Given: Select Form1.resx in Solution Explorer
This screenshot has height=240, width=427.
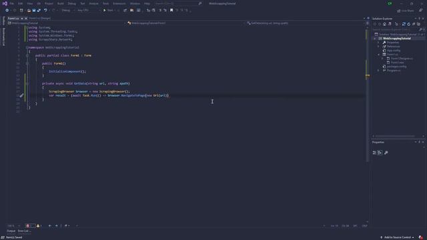Looking at the screenshot, I should click(x=397, y=63).
